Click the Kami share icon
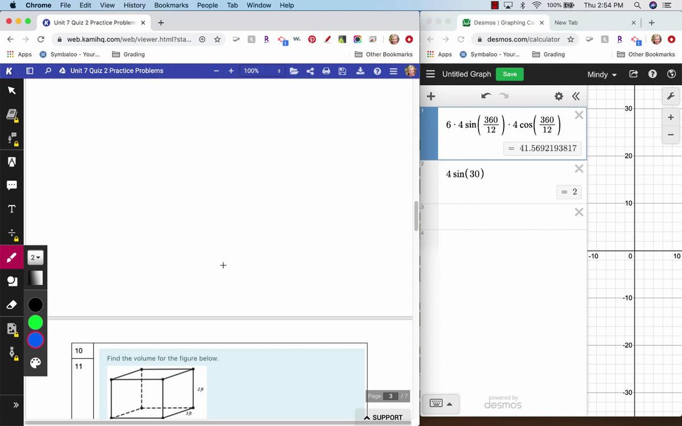682x426 pixels. [310, 71]
